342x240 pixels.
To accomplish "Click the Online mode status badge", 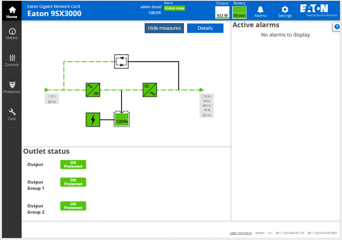I will click(x=175, y=8).
